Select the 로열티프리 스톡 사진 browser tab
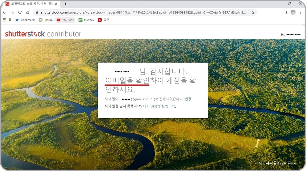This screenshot has width=306, height=171. (31, 4)
